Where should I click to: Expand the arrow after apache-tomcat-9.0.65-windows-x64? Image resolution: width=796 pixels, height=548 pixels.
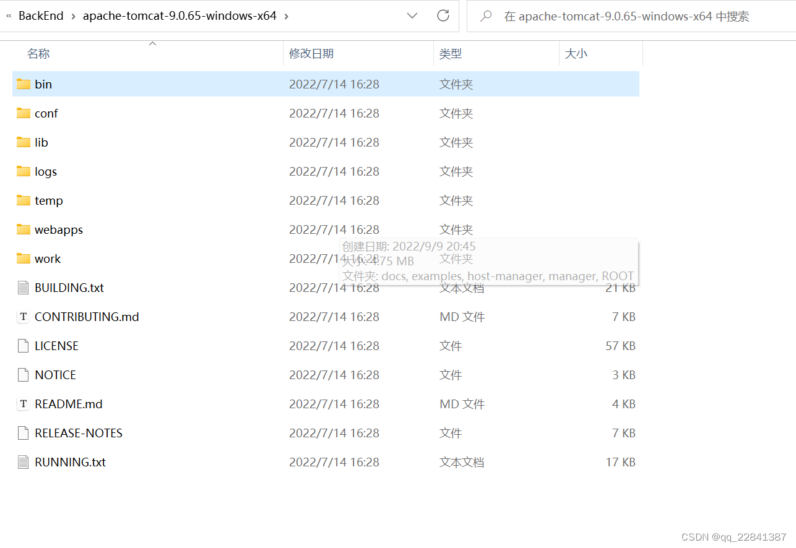click(x=287, y=15)
